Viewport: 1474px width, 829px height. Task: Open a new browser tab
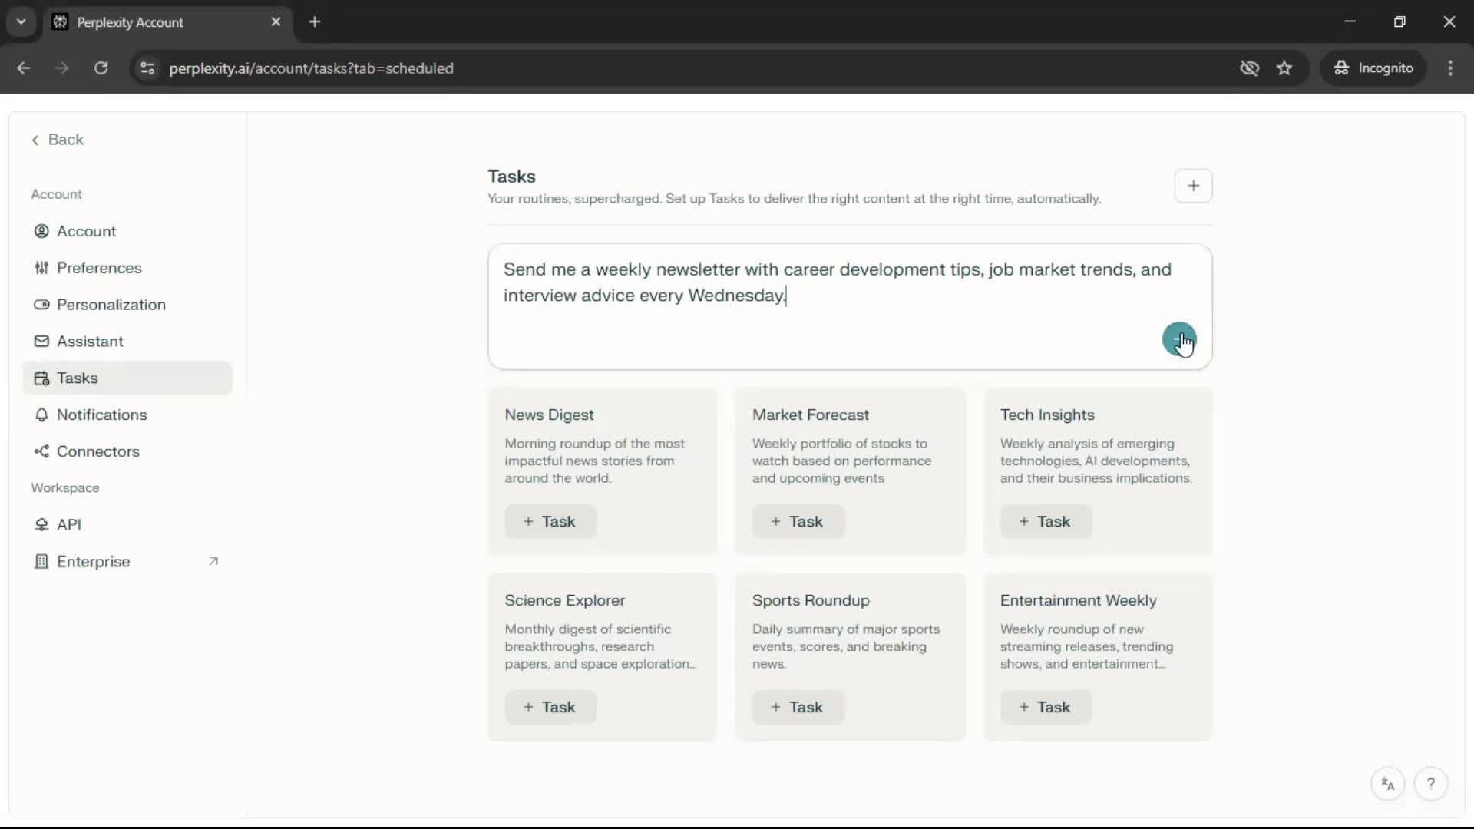[315, 21]
